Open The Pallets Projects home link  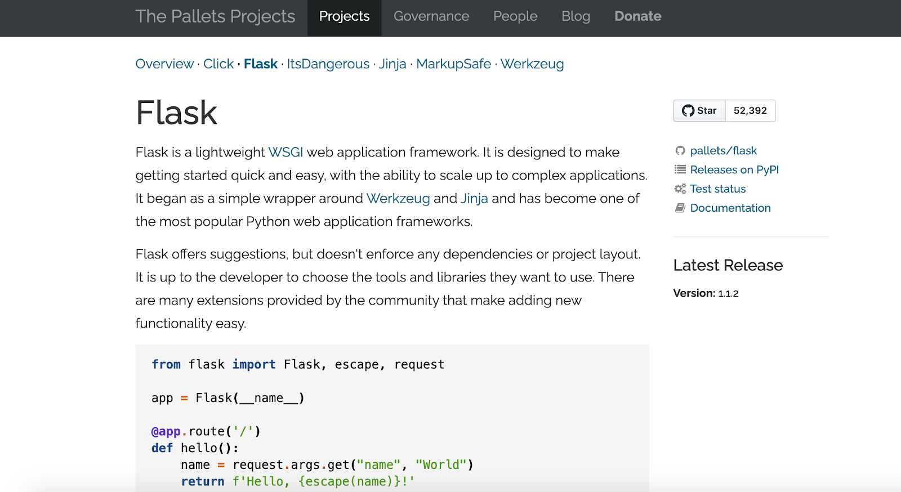coord(215,16)
